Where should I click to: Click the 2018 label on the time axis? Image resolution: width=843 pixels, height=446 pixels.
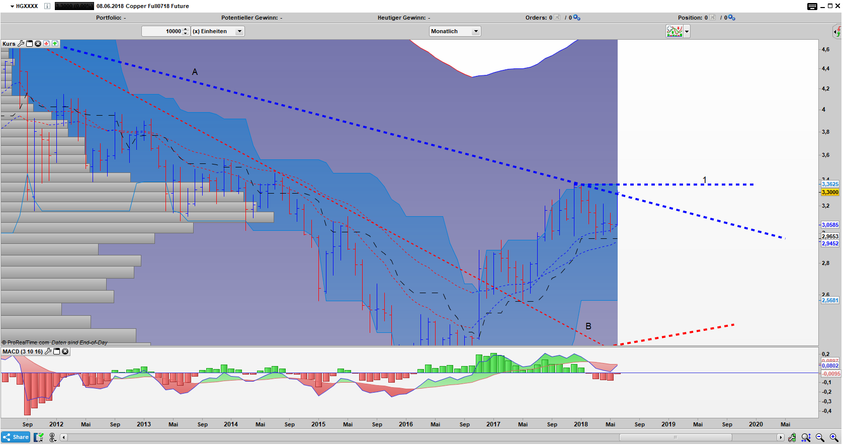581,424
